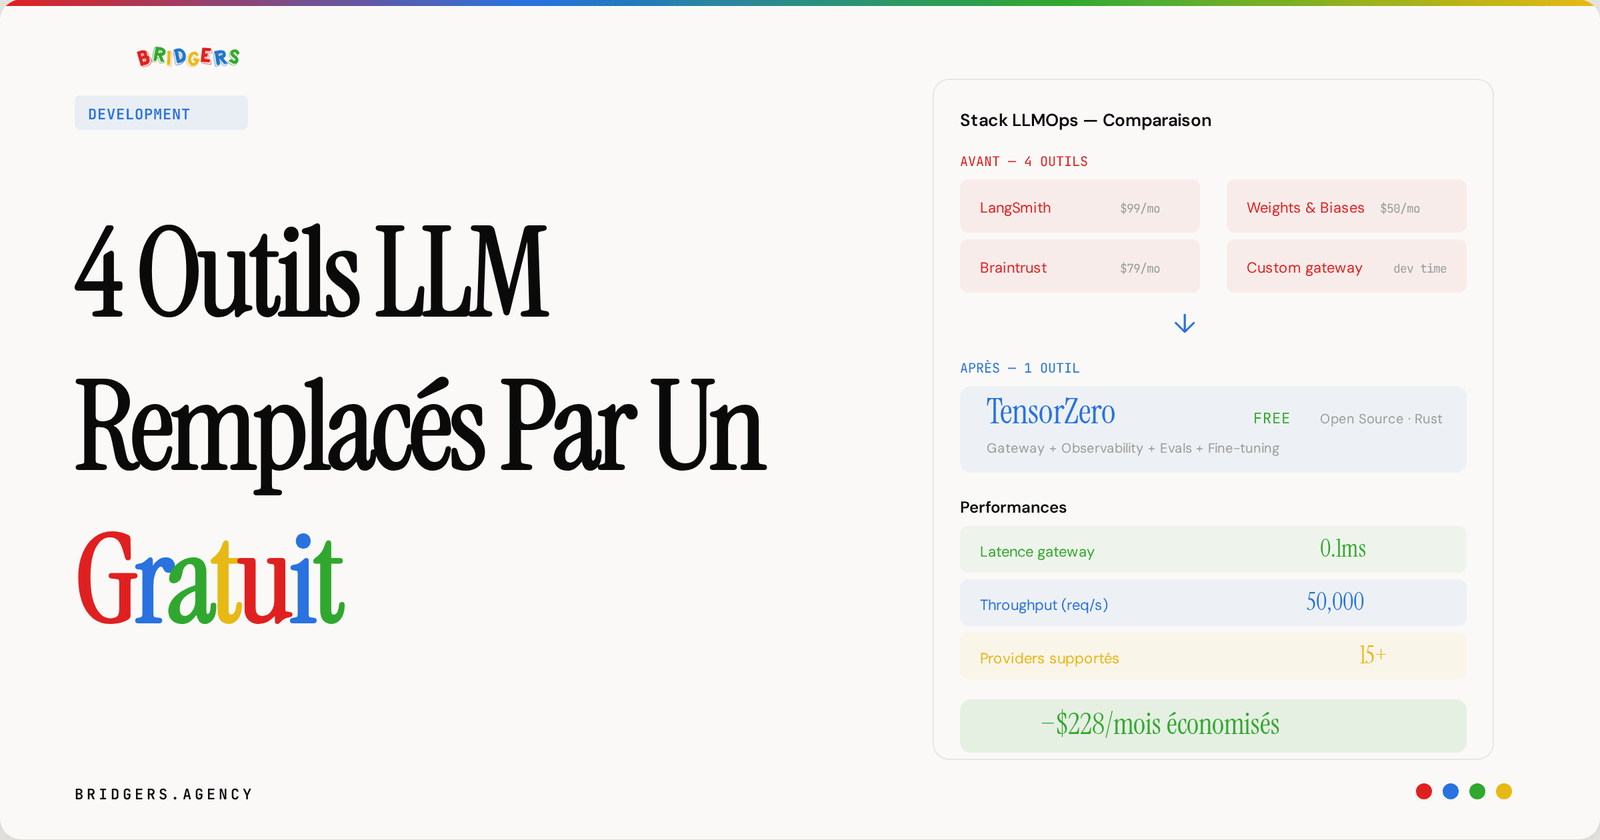Switch to the DEVELOPMENT tab
The width and height of the screenshot is (1600, 840).
[x=161, y=113]
